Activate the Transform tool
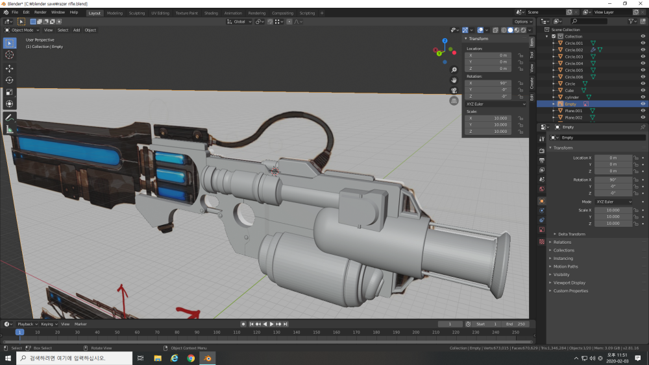 click(x=10, y=104)
